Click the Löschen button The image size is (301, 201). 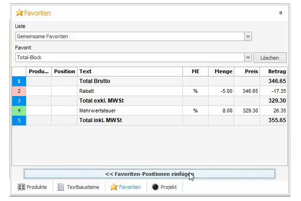(270, 58)
